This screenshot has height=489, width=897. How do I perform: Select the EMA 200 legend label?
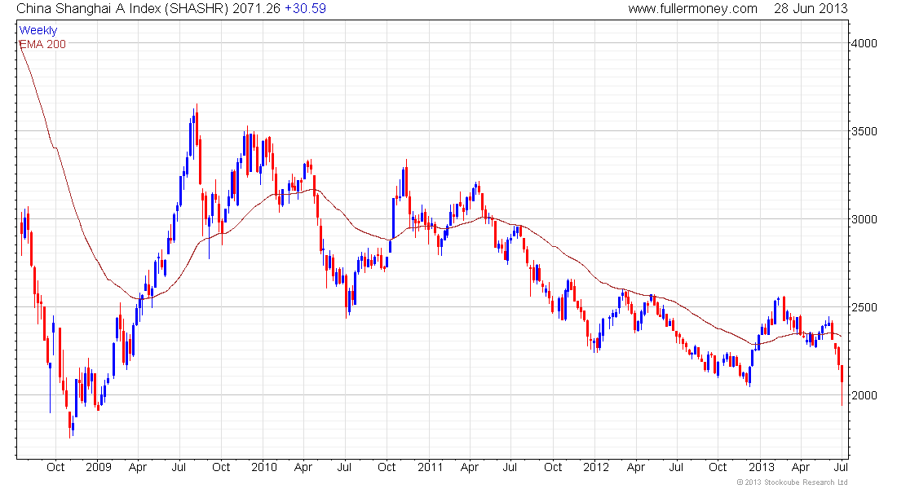pos(43,44)
